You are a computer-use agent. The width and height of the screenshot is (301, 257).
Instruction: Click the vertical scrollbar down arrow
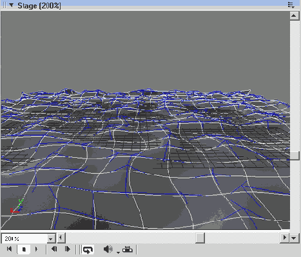point(294,238)
